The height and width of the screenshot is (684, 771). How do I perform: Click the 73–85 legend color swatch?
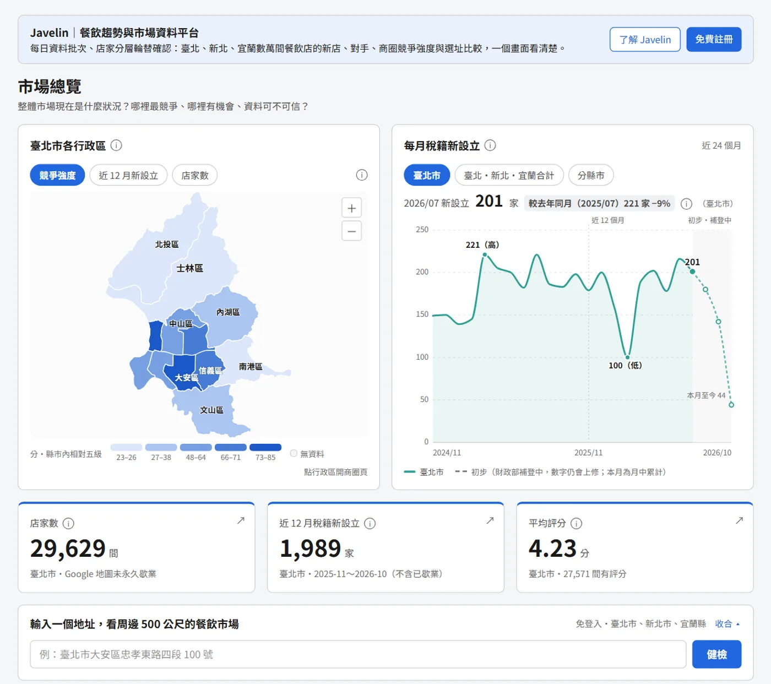pyautogui.click(x=265, y=447)
